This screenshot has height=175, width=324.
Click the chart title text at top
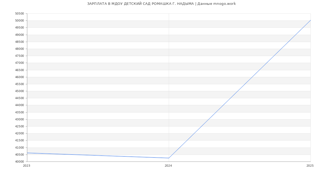tap(161, 4)
